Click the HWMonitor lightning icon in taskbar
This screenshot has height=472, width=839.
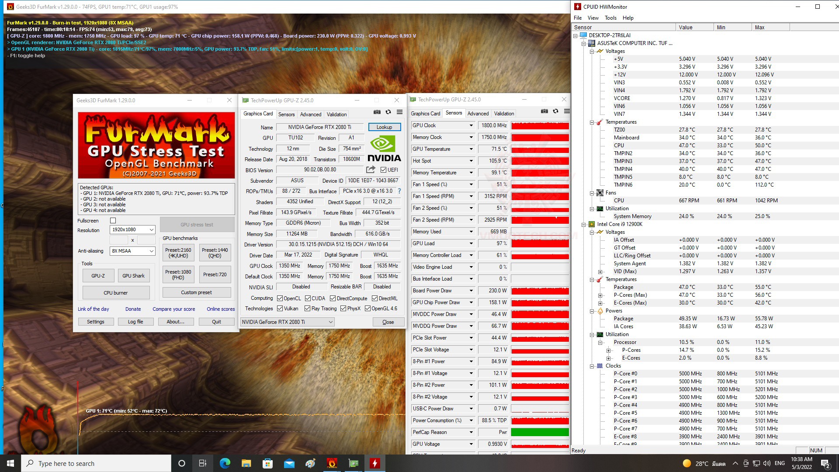click(x=374, y=463)
